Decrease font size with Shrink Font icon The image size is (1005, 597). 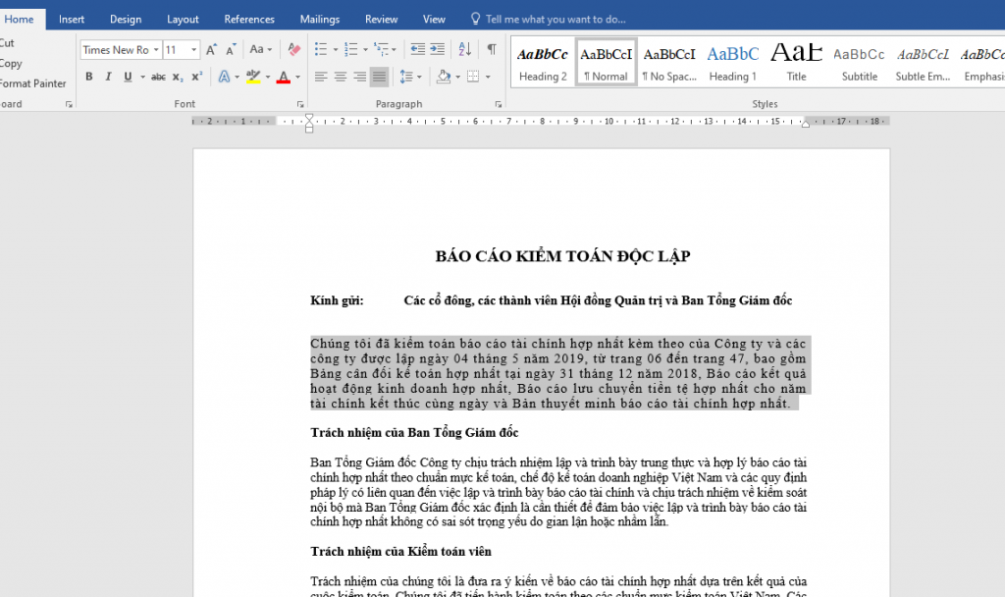pyautogui.click(x=231, y=49)
